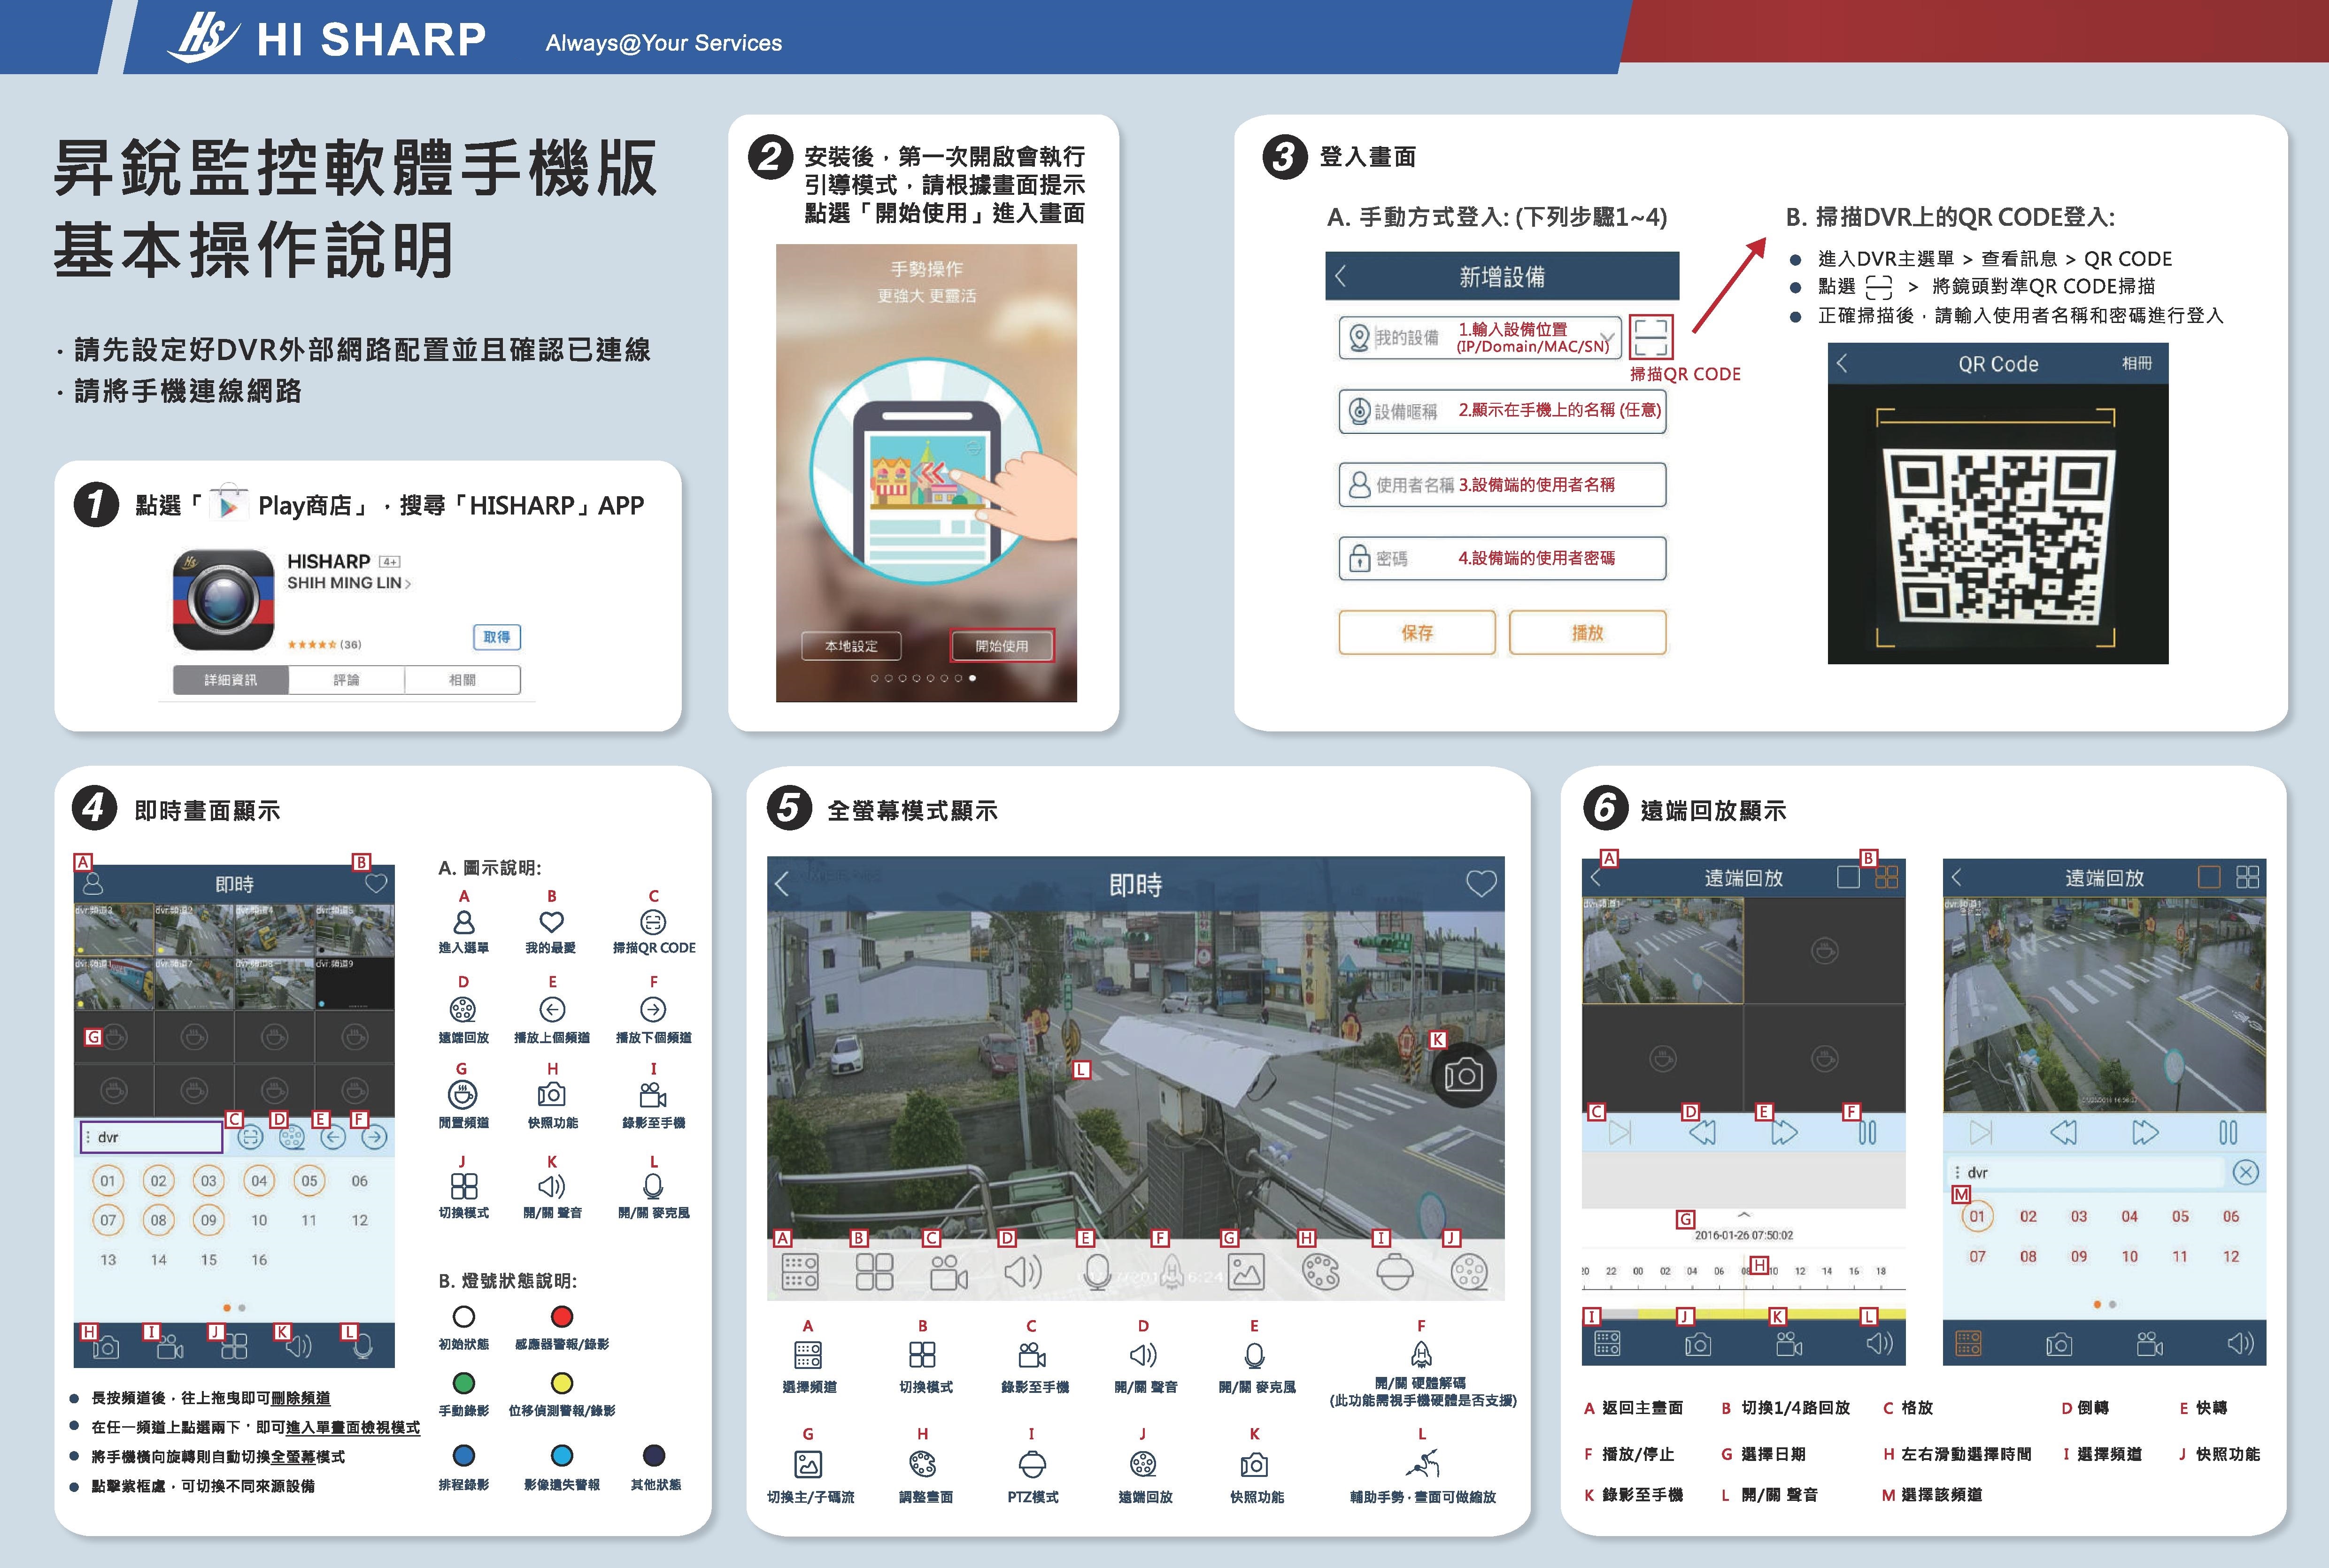Toggle sound in right 遠端回放 bottom bar
Image resolution: width=2329 pixels, height=1568 pixels.
(x=2241, y=1344)
